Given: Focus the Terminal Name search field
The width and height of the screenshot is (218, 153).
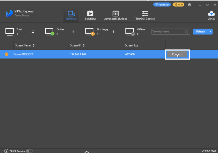Looking at the screenshot, I should (168, 32).
